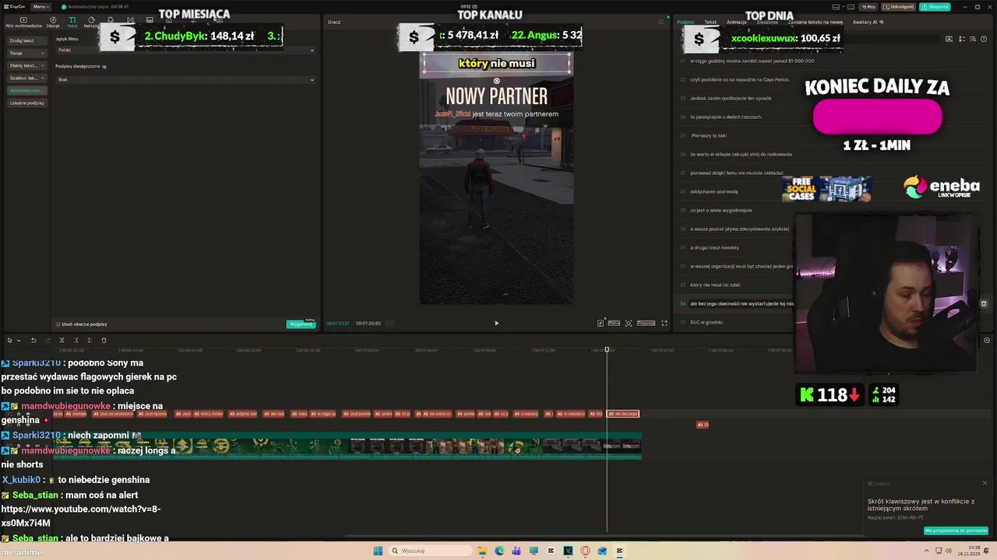The width and height of the screenshot is (997, 560).
Task: Open bilingual captions dropdown showing Brak
Action: click(x=185, y=79)
